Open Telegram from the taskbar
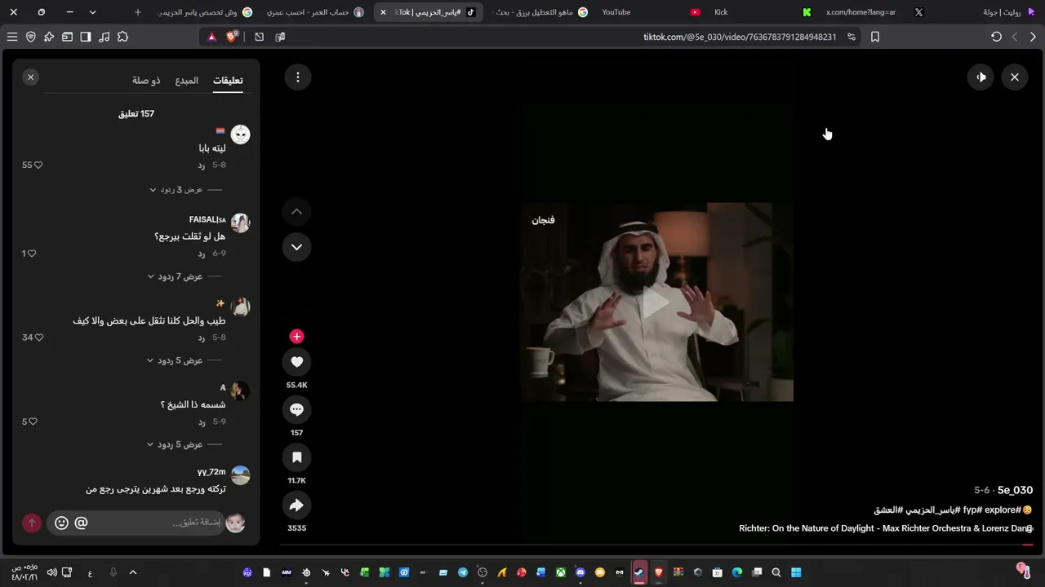1045x587 pixels. (x=463, y=572)
